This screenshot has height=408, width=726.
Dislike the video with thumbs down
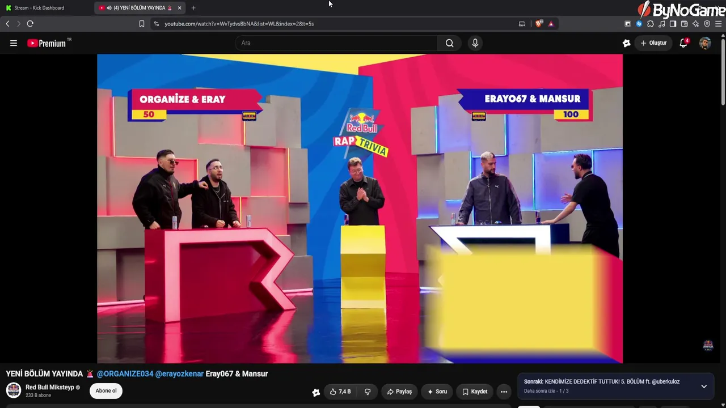368,392
